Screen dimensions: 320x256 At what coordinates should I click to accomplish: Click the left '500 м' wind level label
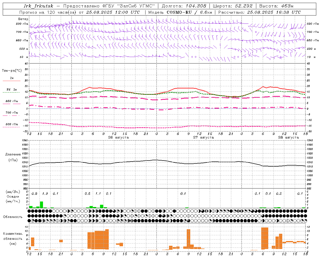point(23,49)
